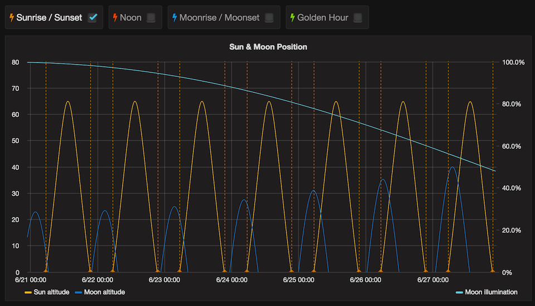Viewport: 535px width, 306px height.
Task: Disable the Sunrise / Sunset annotation checkbox
Action: pyautogui.click(x=93, y=18)
